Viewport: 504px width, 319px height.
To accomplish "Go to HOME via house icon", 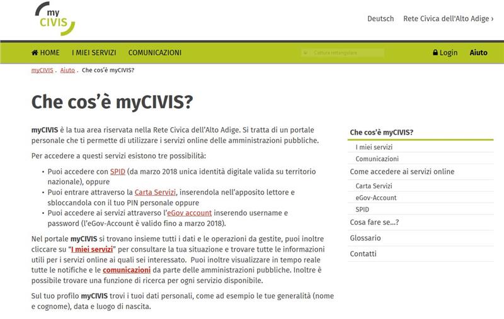I will click(35, 53).
